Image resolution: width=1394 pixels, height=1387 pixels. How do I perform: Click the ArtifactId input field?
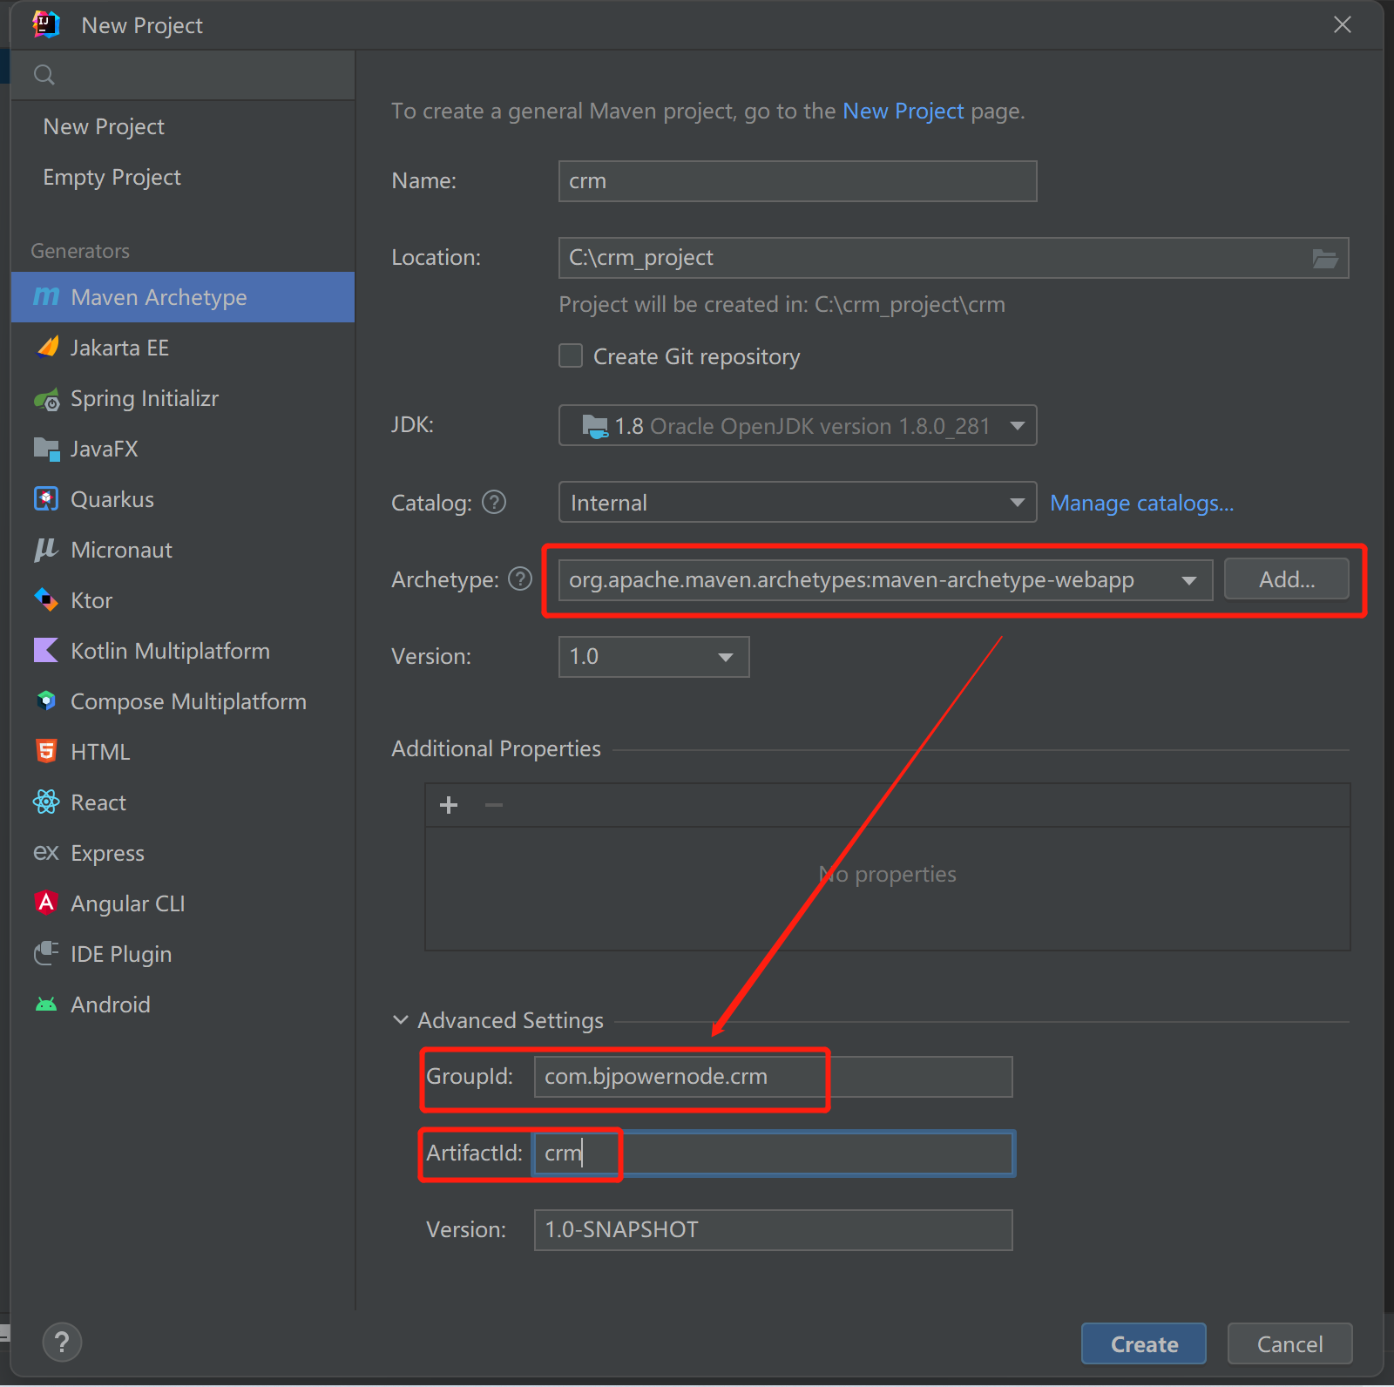pos(773,1154)
